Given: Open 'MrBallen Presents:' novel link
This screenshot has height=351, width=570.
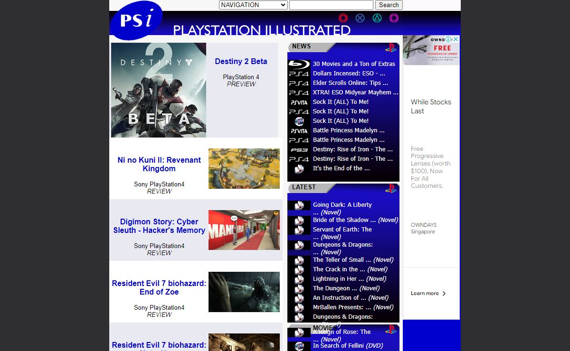Looking at the screenshot, I should coord(353,307).
